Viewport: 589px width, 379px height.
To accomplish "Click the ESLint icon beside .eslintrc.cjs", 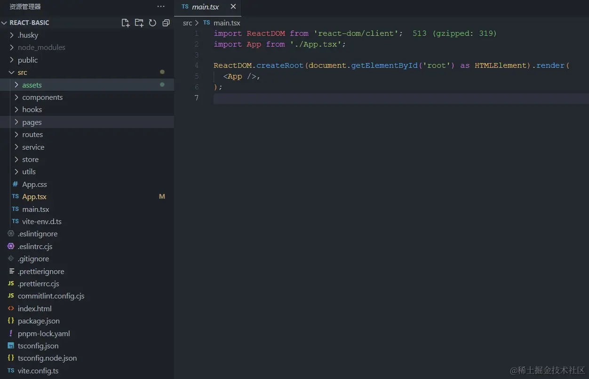I will [x=11, y=246].
